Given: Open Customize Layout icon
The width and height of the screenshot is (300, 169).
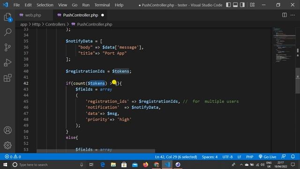Looking at the screenshot, I should click(252, 5).
